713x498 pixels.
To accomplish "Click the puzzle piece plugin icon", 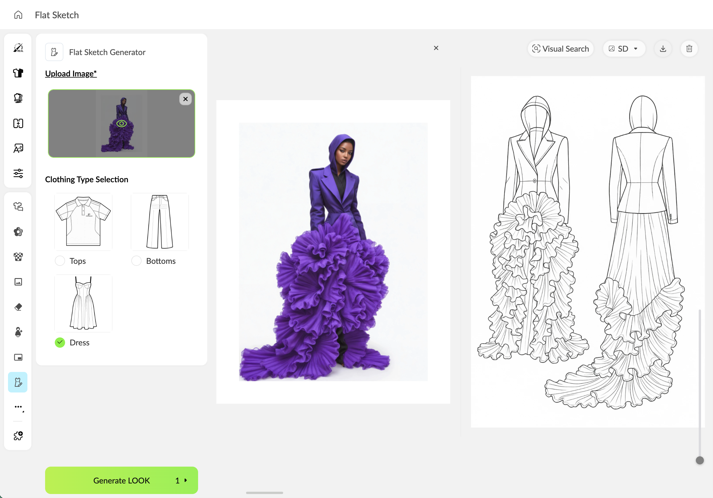I will click(x=18, y=436).
